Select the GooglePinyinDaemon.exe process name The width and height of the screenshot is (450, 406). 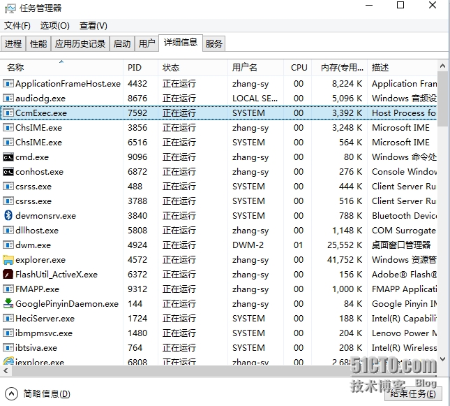(x=67, y=304)
